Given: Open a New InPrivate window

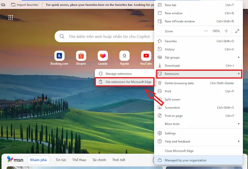Looking at the screenshot, I should coord(198,21).
